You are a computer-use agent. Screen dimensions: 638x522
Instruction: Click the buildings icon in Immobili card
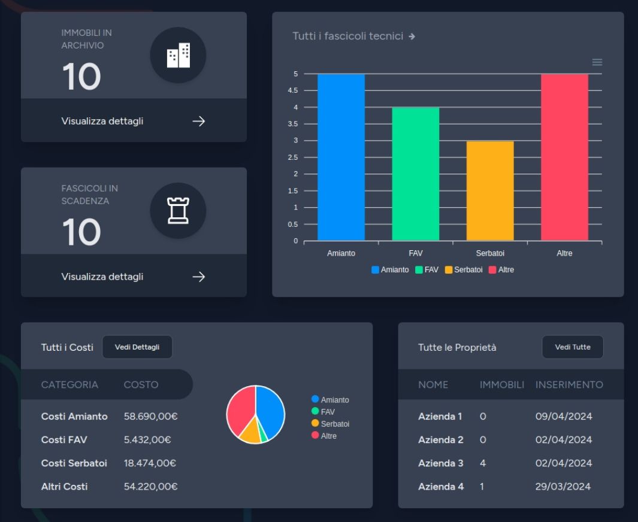(178, 56)
